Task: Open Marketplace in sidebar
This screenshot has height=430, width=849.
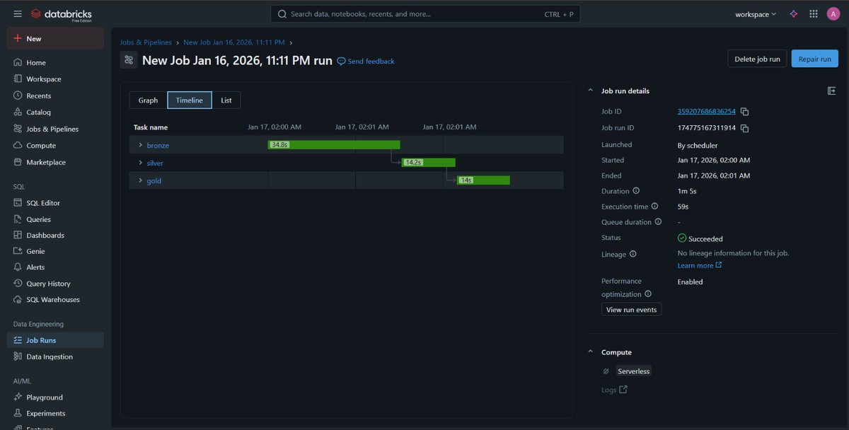Action: [x=56, y=162]
